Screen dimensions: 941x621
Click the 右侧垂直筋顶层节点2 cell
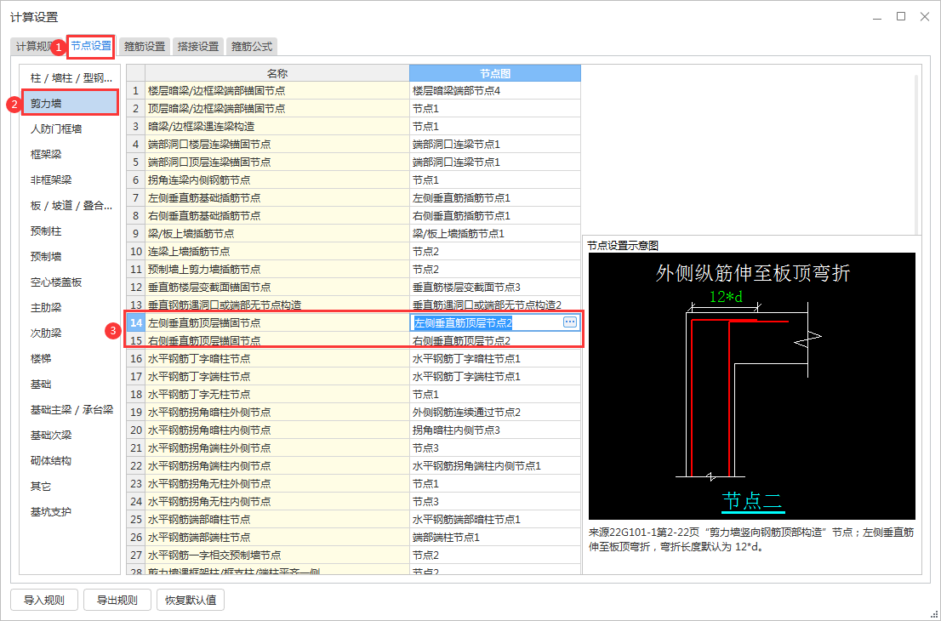click(495, 341)
